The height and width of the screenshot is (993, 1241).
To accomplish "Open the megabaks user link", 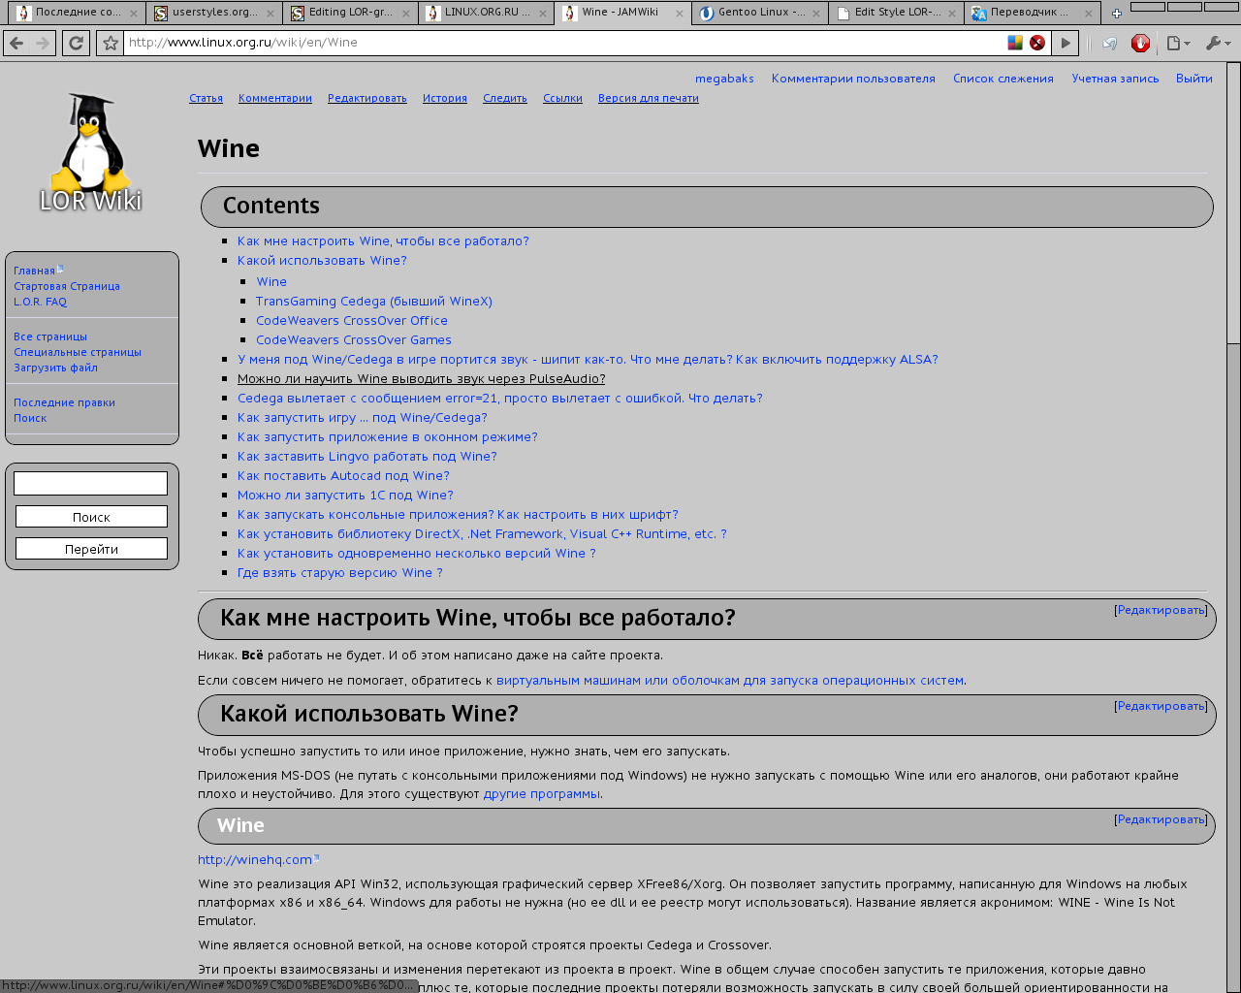I will 724,79.
